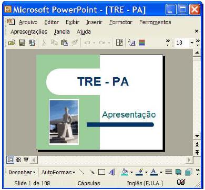The height and width of the screenshot is (190, 205).
Task: Click the Ferramentas menu item
Action: pyautogui.click(x=155, y=22)
